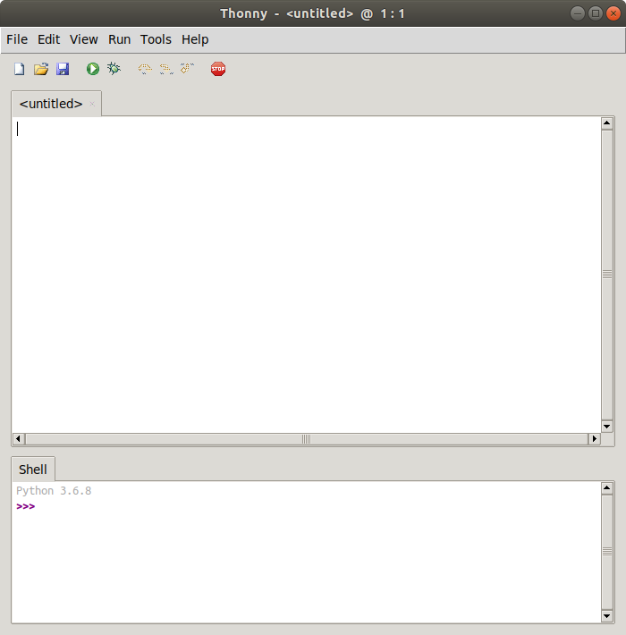Open the Tools menu
The width and height of the screenshot is (626, 635).
pos(156,39)
